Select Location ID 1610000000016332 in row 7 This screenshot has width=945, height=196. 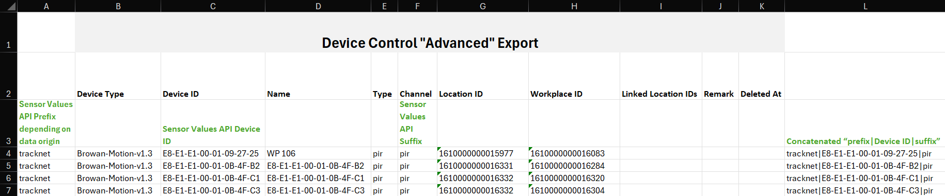click(483, 190)
